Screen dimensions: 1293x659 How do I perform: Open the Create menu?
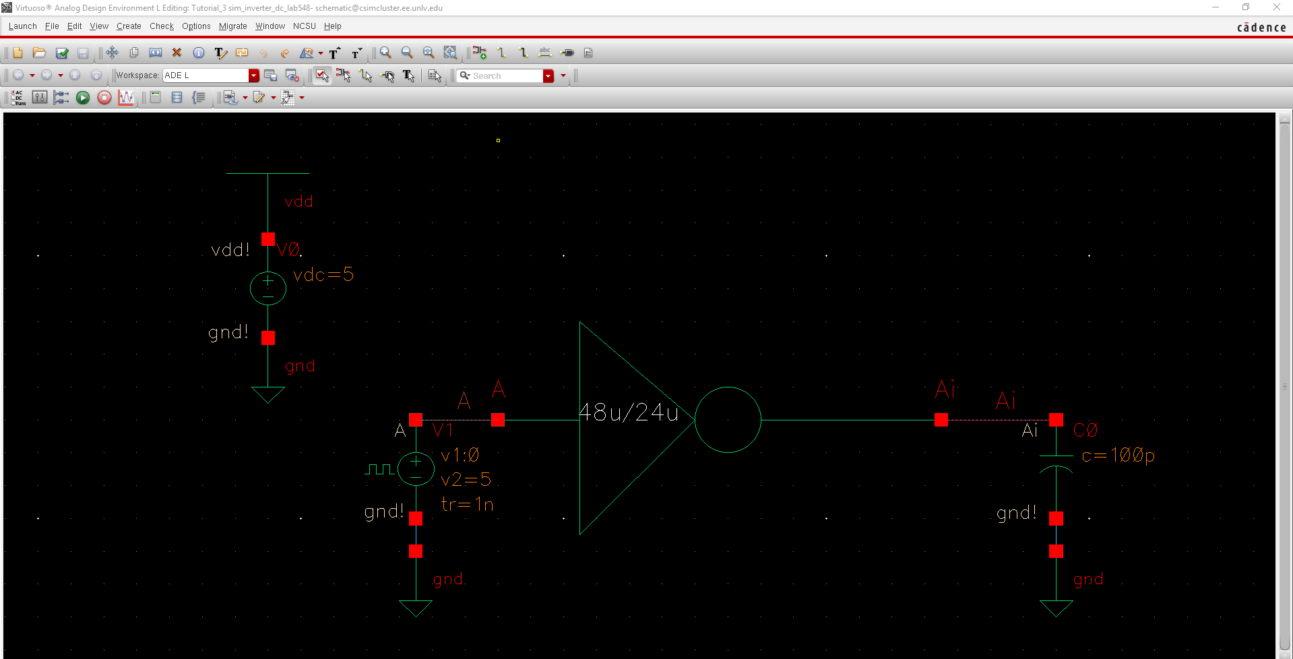129,26
